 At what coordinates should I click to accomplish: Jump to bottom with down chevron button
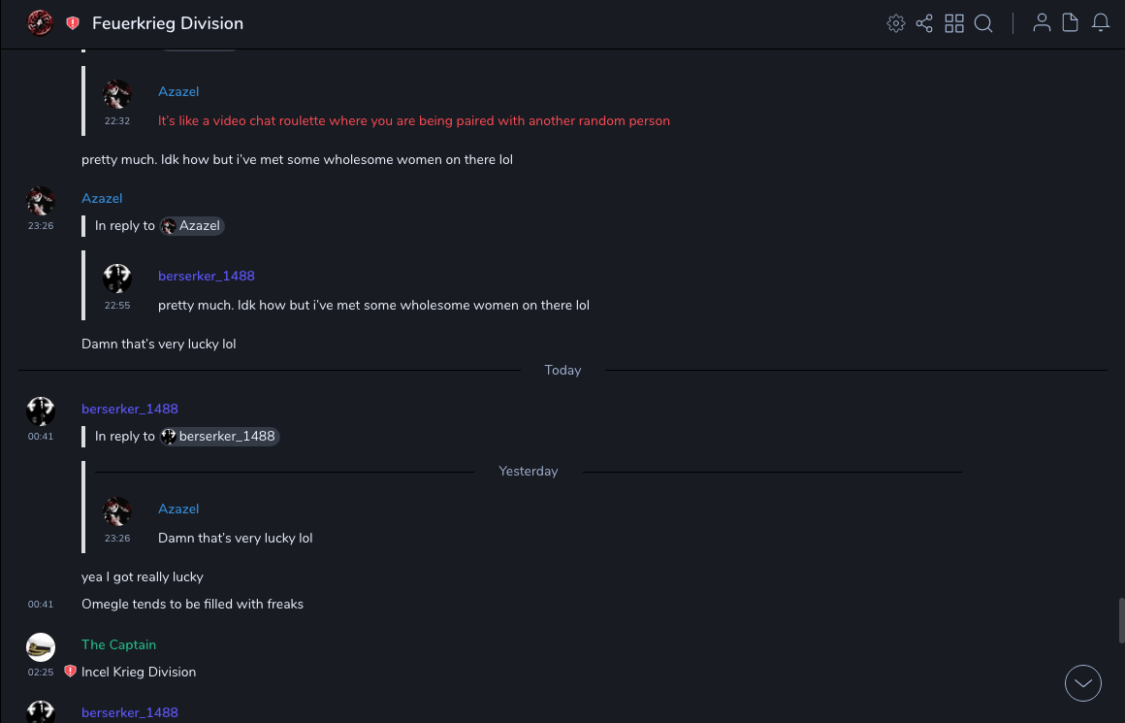[1083, 683]
